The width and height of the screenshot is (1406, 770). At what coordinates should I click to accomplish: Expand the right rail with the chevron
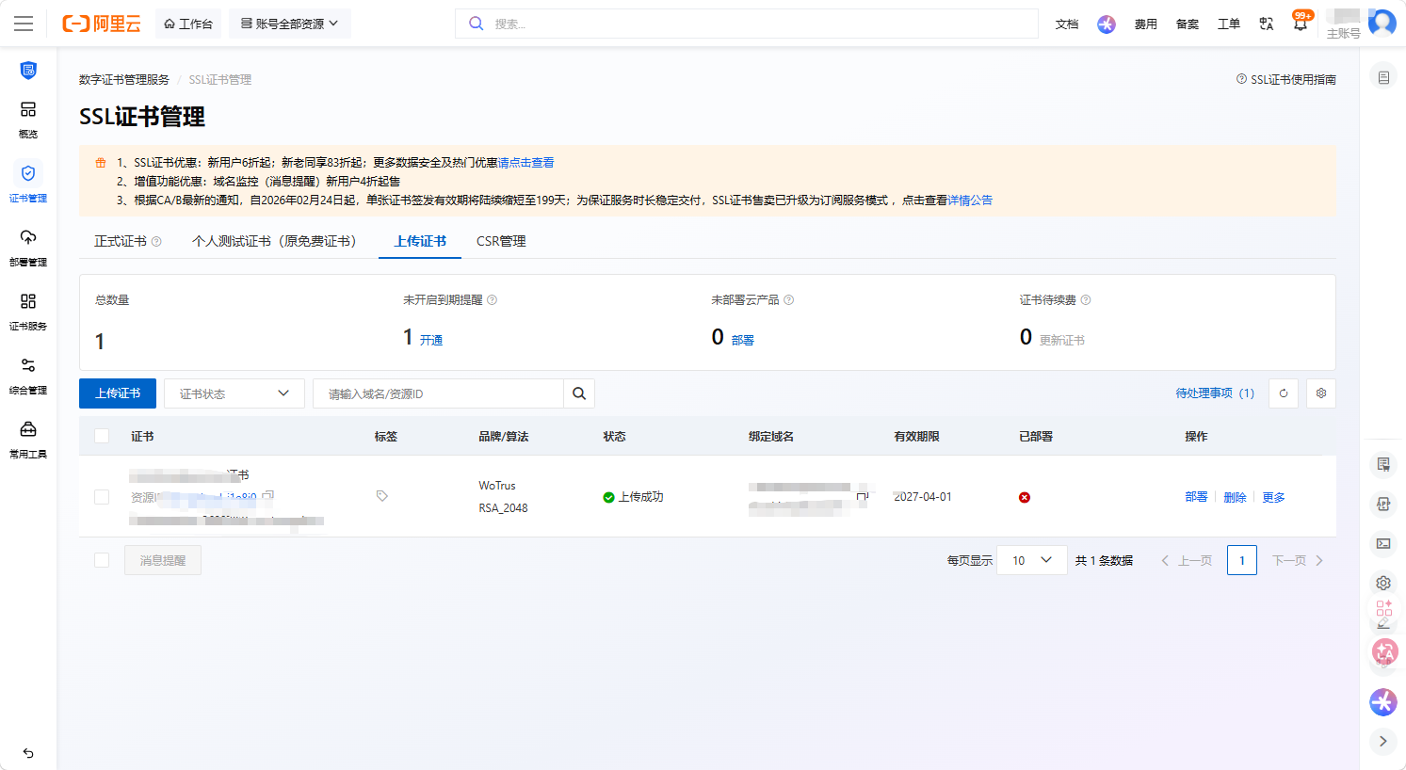tap(1383, 741)
